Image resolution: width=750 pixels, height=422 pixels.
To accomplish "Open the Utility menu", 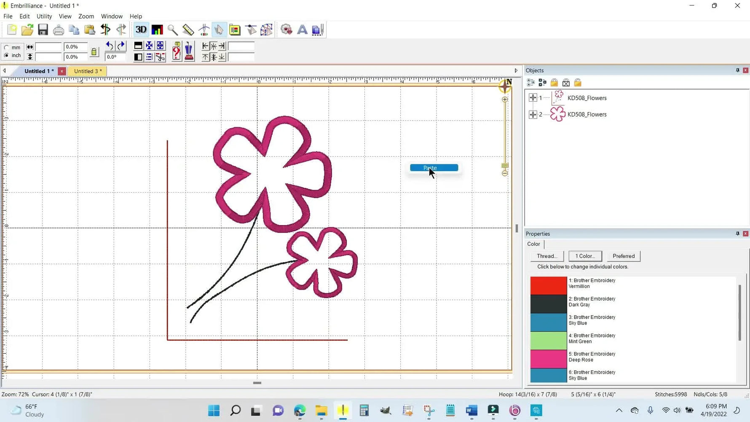I will [44, 16].
